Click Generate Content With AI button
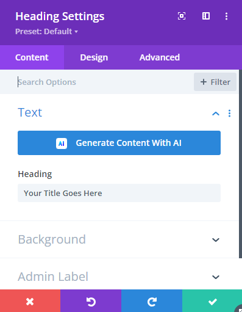This screenshot has height=312, width=242. coord(119,143)
